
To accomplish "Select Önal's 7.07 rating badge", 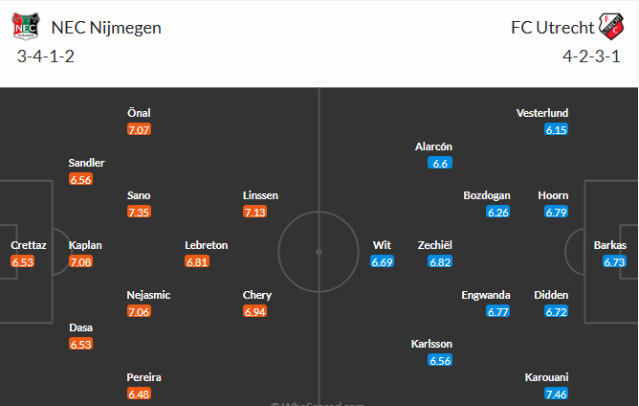I will pos(140,129).
